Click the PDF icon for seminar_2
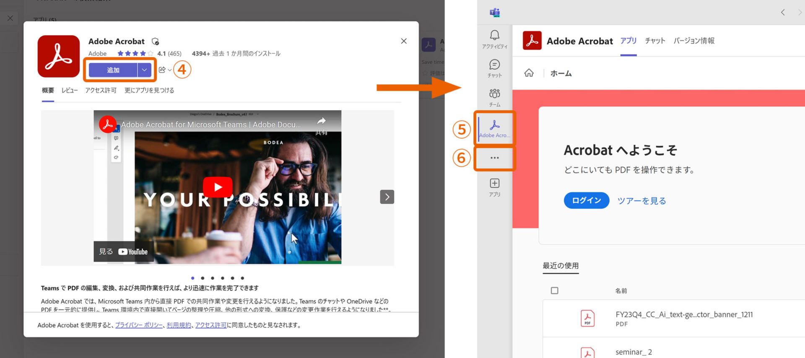805x358 pixels. (x=587, y=353)
